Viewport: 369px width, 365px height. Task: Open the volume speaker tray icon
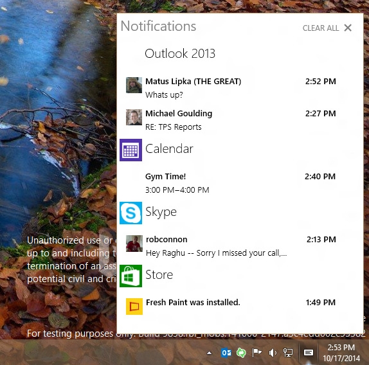click(273, 353)
